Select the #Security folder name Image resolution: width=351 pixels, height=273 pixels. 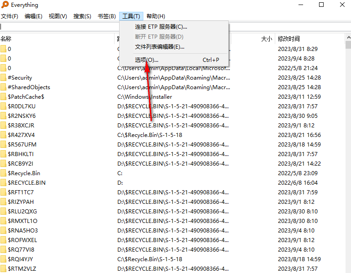click(x=20, y=78)
